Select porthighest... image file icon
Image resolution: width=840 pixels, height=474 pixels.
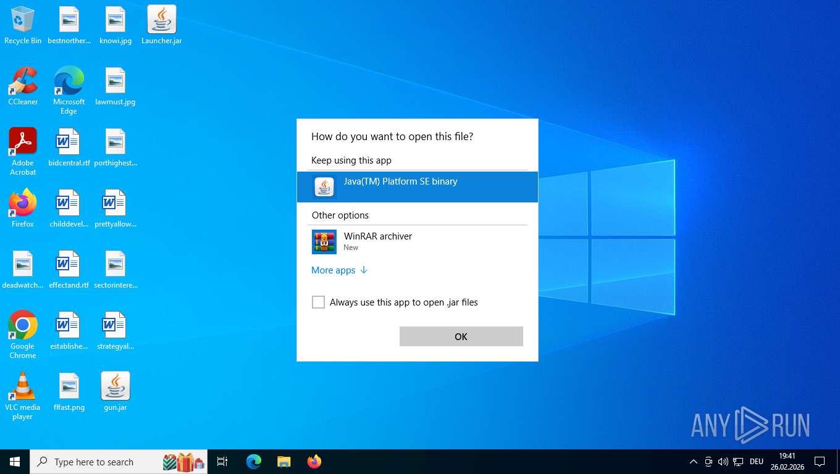coord(115,148)
